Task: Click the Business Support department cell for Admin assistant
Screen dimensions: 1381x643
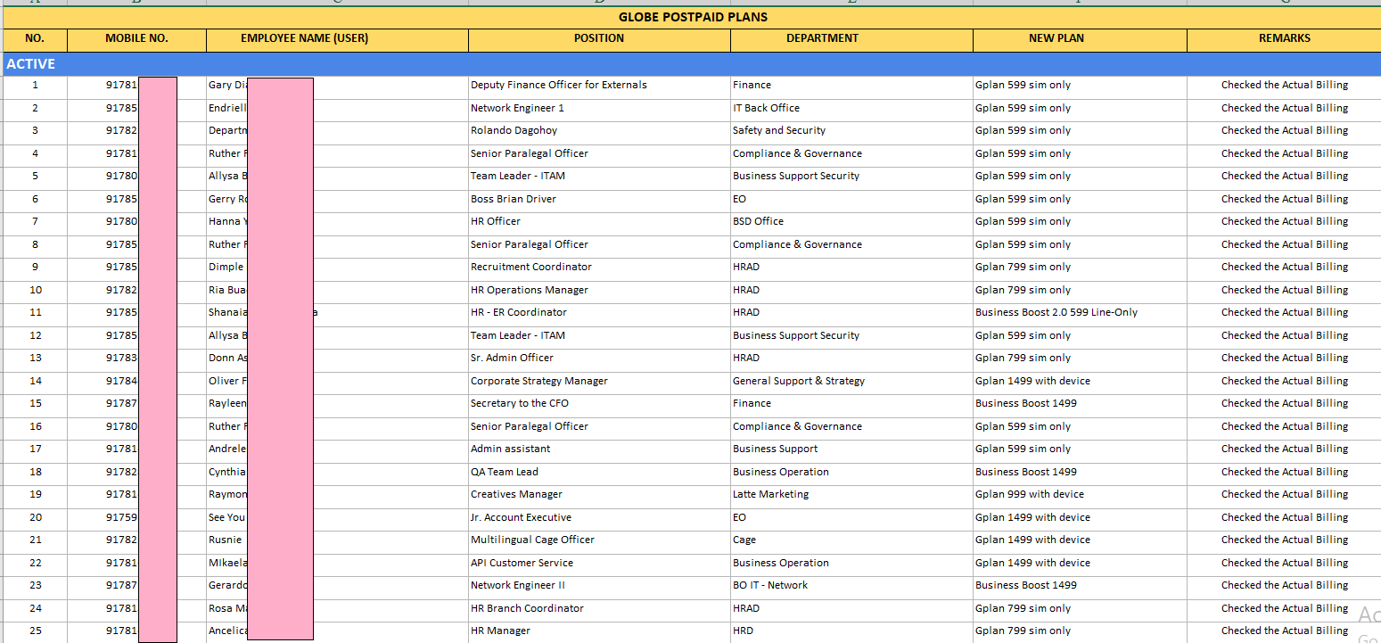Action: [851, 449]
